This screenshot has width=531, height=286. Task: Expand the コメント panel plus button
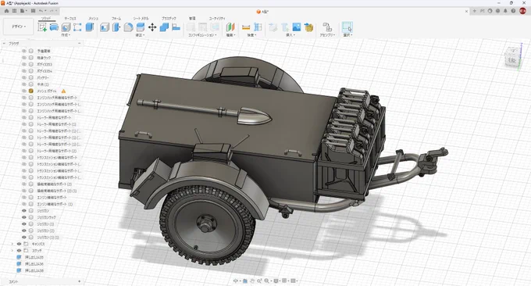click(79, 281)
